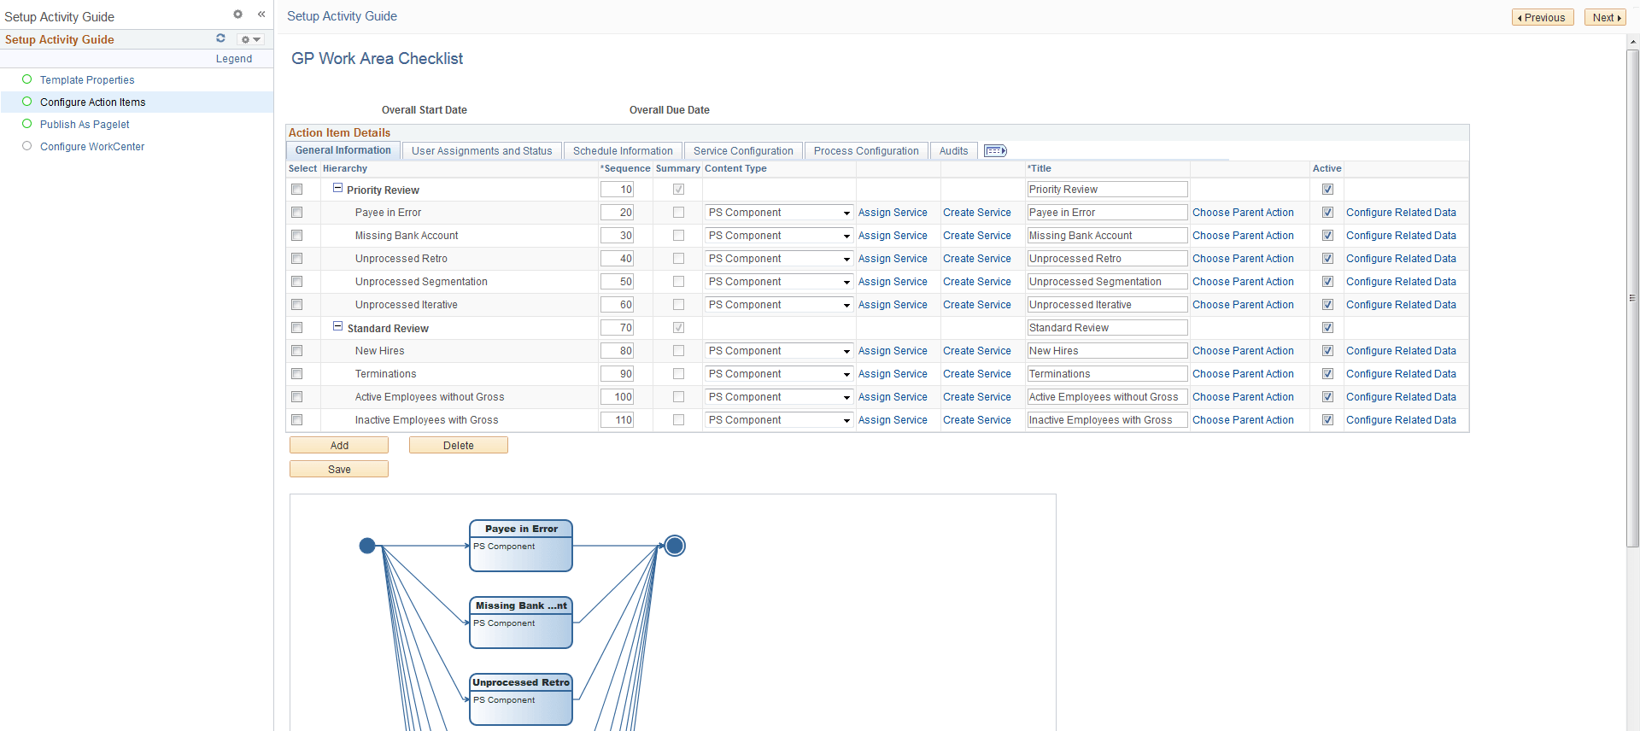This screenshot has width=1640, height=731.
Task: Click the page's vertical scrollbar
Action: (x=1633, y=298)
